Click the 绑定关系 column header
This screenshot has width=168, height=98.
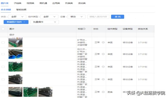coord(143,29)
